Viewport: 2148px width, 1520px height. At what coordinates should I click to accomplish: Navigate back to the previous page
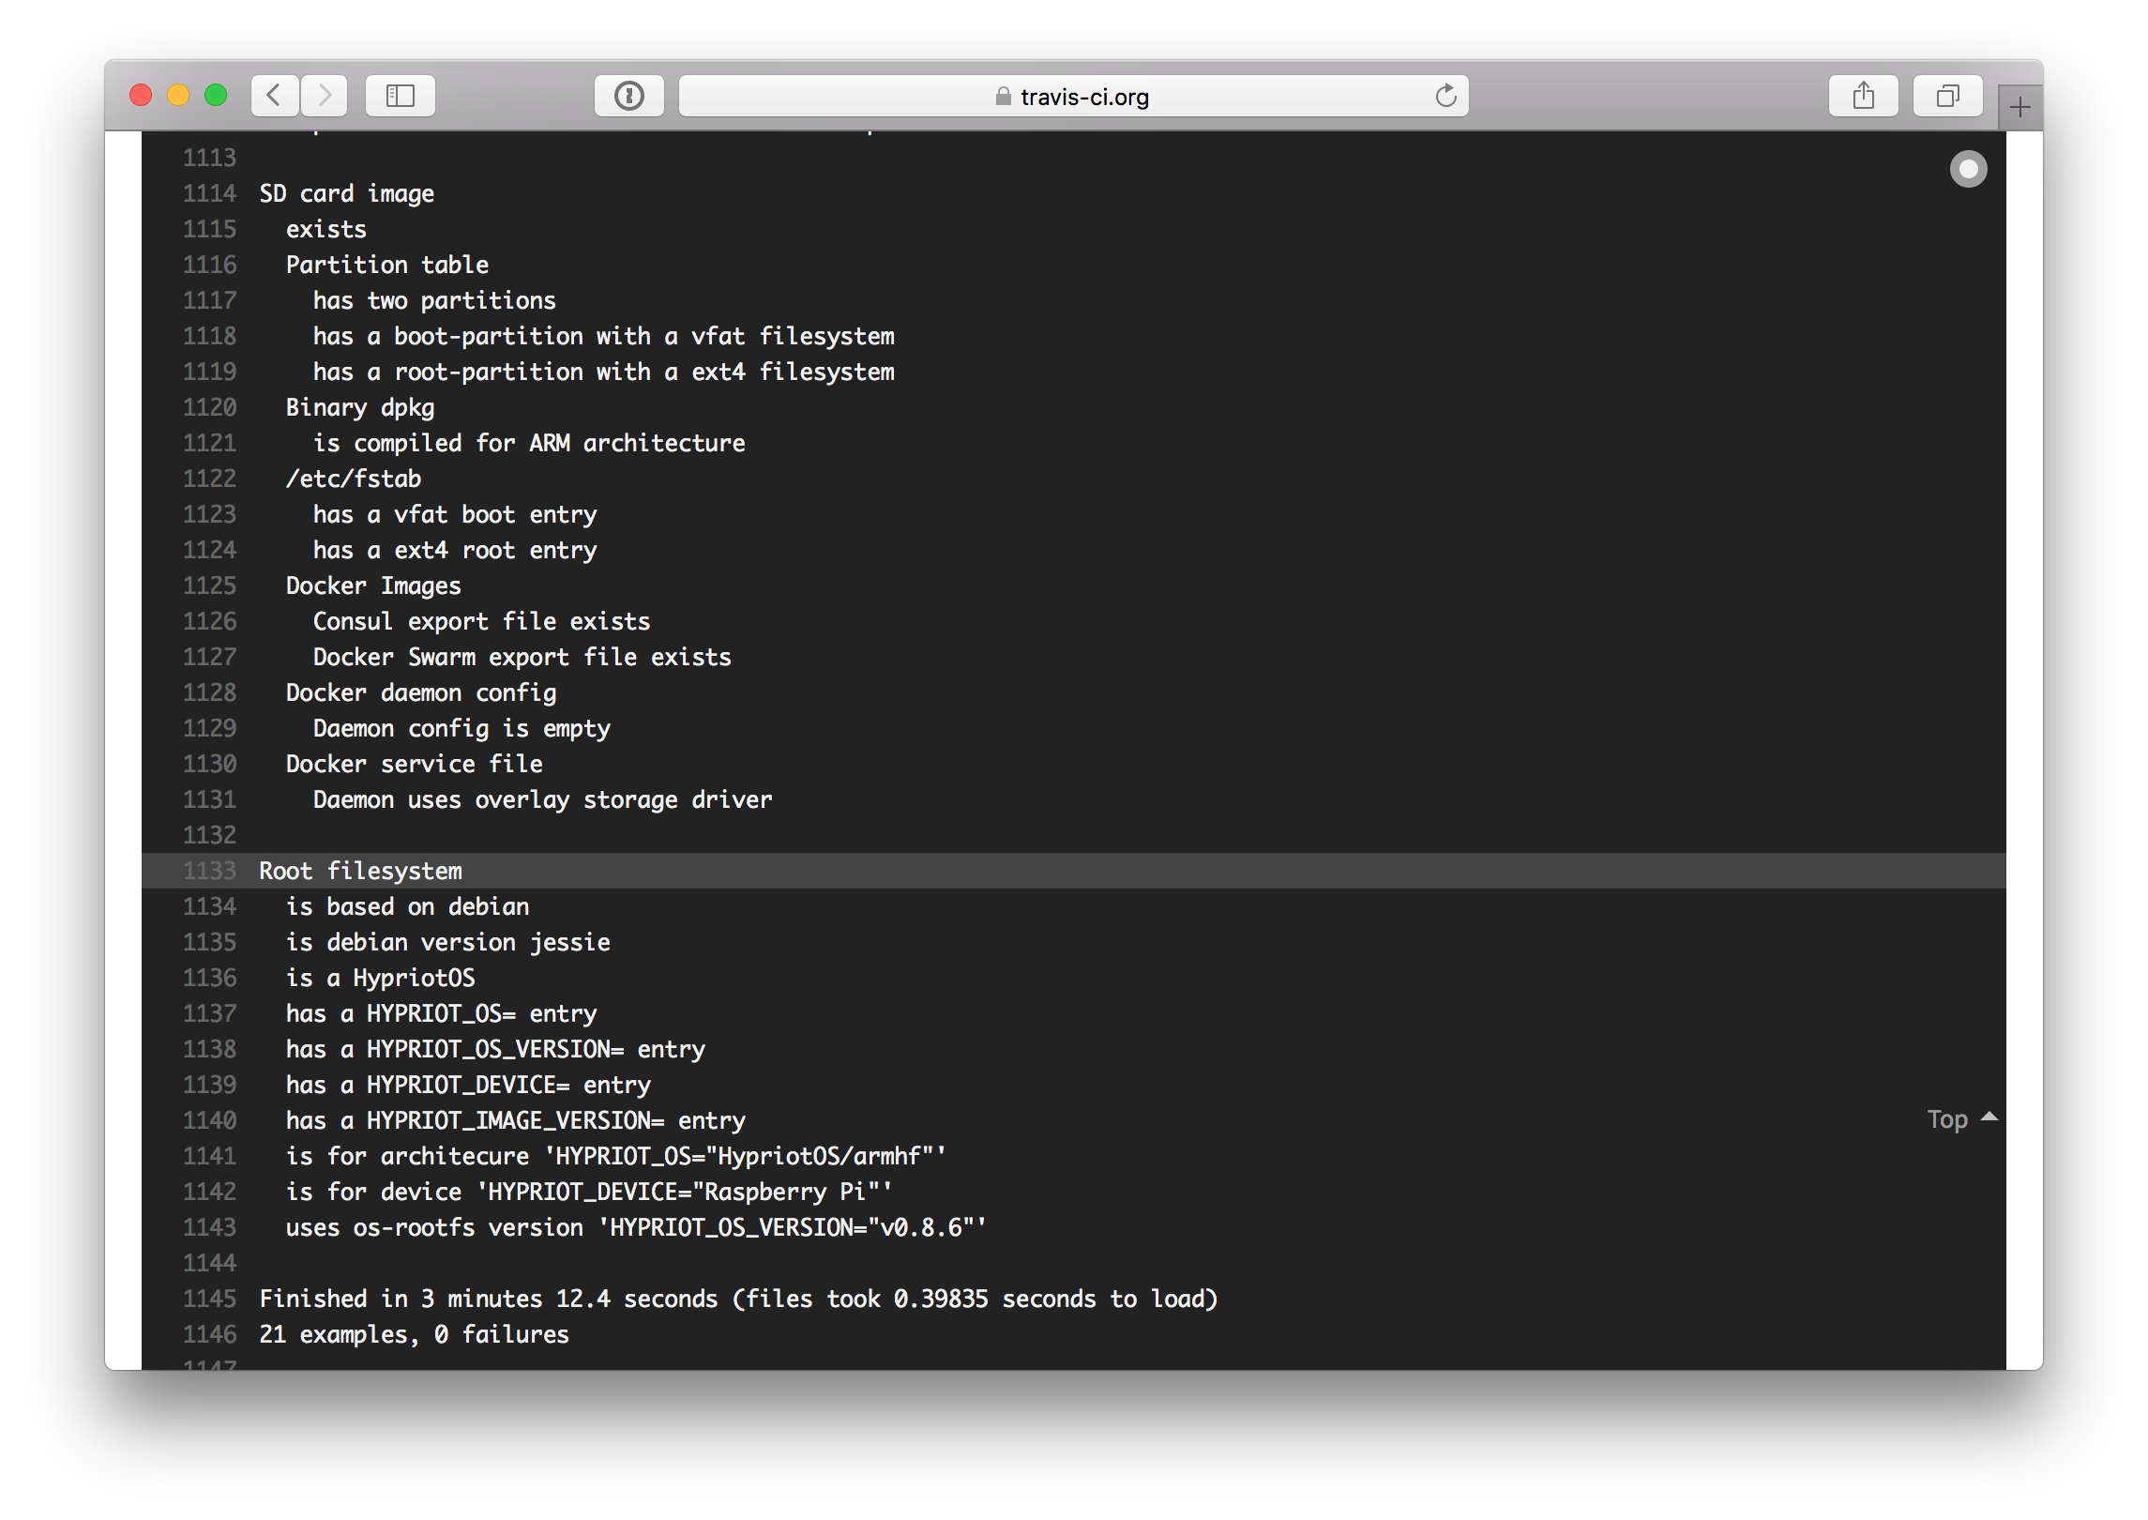click(274, 95)
